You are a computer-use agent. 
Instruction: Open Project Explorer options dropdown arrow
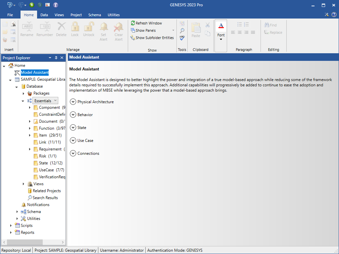pyautogui.click(x=50, y=58)
